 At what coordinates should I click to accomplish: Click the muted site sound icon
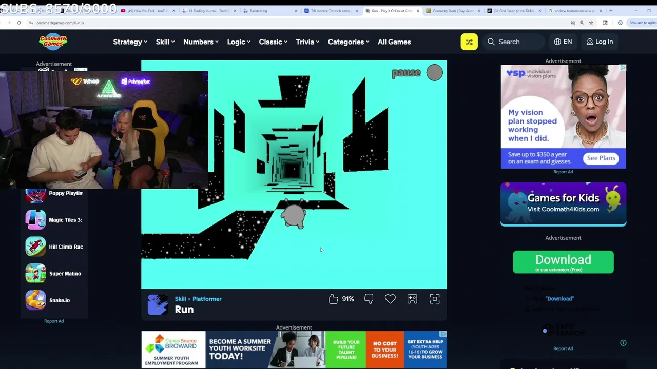(x=573, y=23)
